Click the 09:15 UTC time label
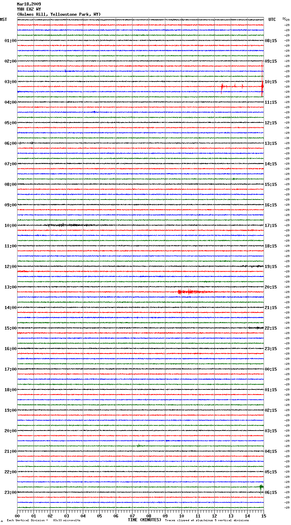Viewport: 291px width, 525px height. [x=271, y=61]
